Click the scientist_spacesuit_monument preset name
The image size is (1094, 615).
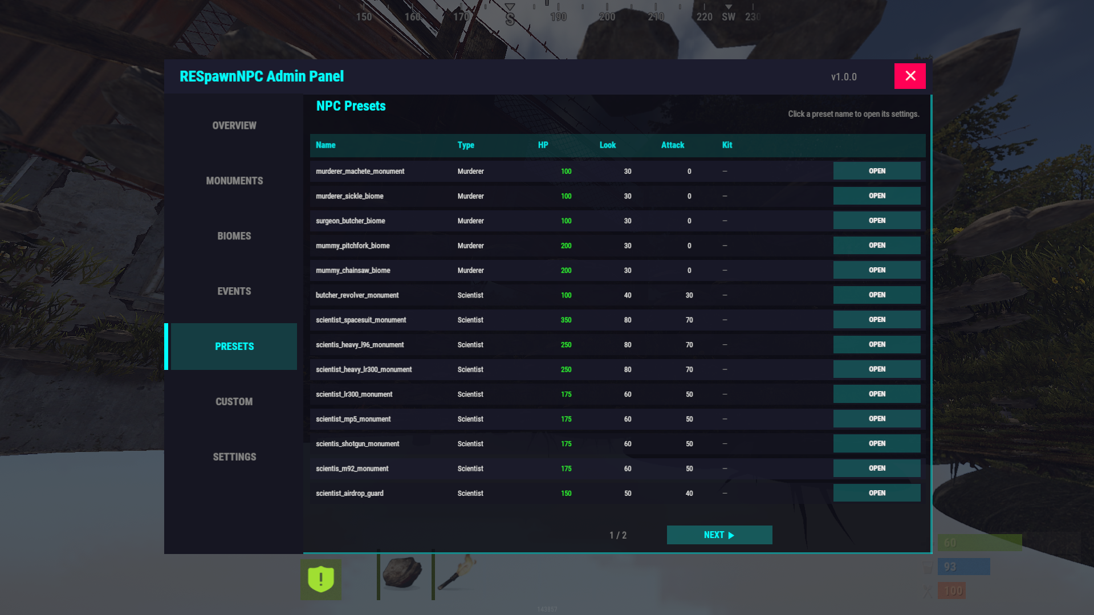pyautogui.click(x=361, y=320)
